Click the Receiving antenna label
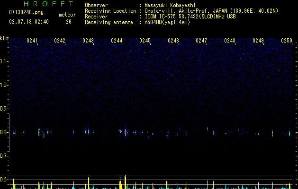This screenshot has width=298, height=189. pos(109,22)
